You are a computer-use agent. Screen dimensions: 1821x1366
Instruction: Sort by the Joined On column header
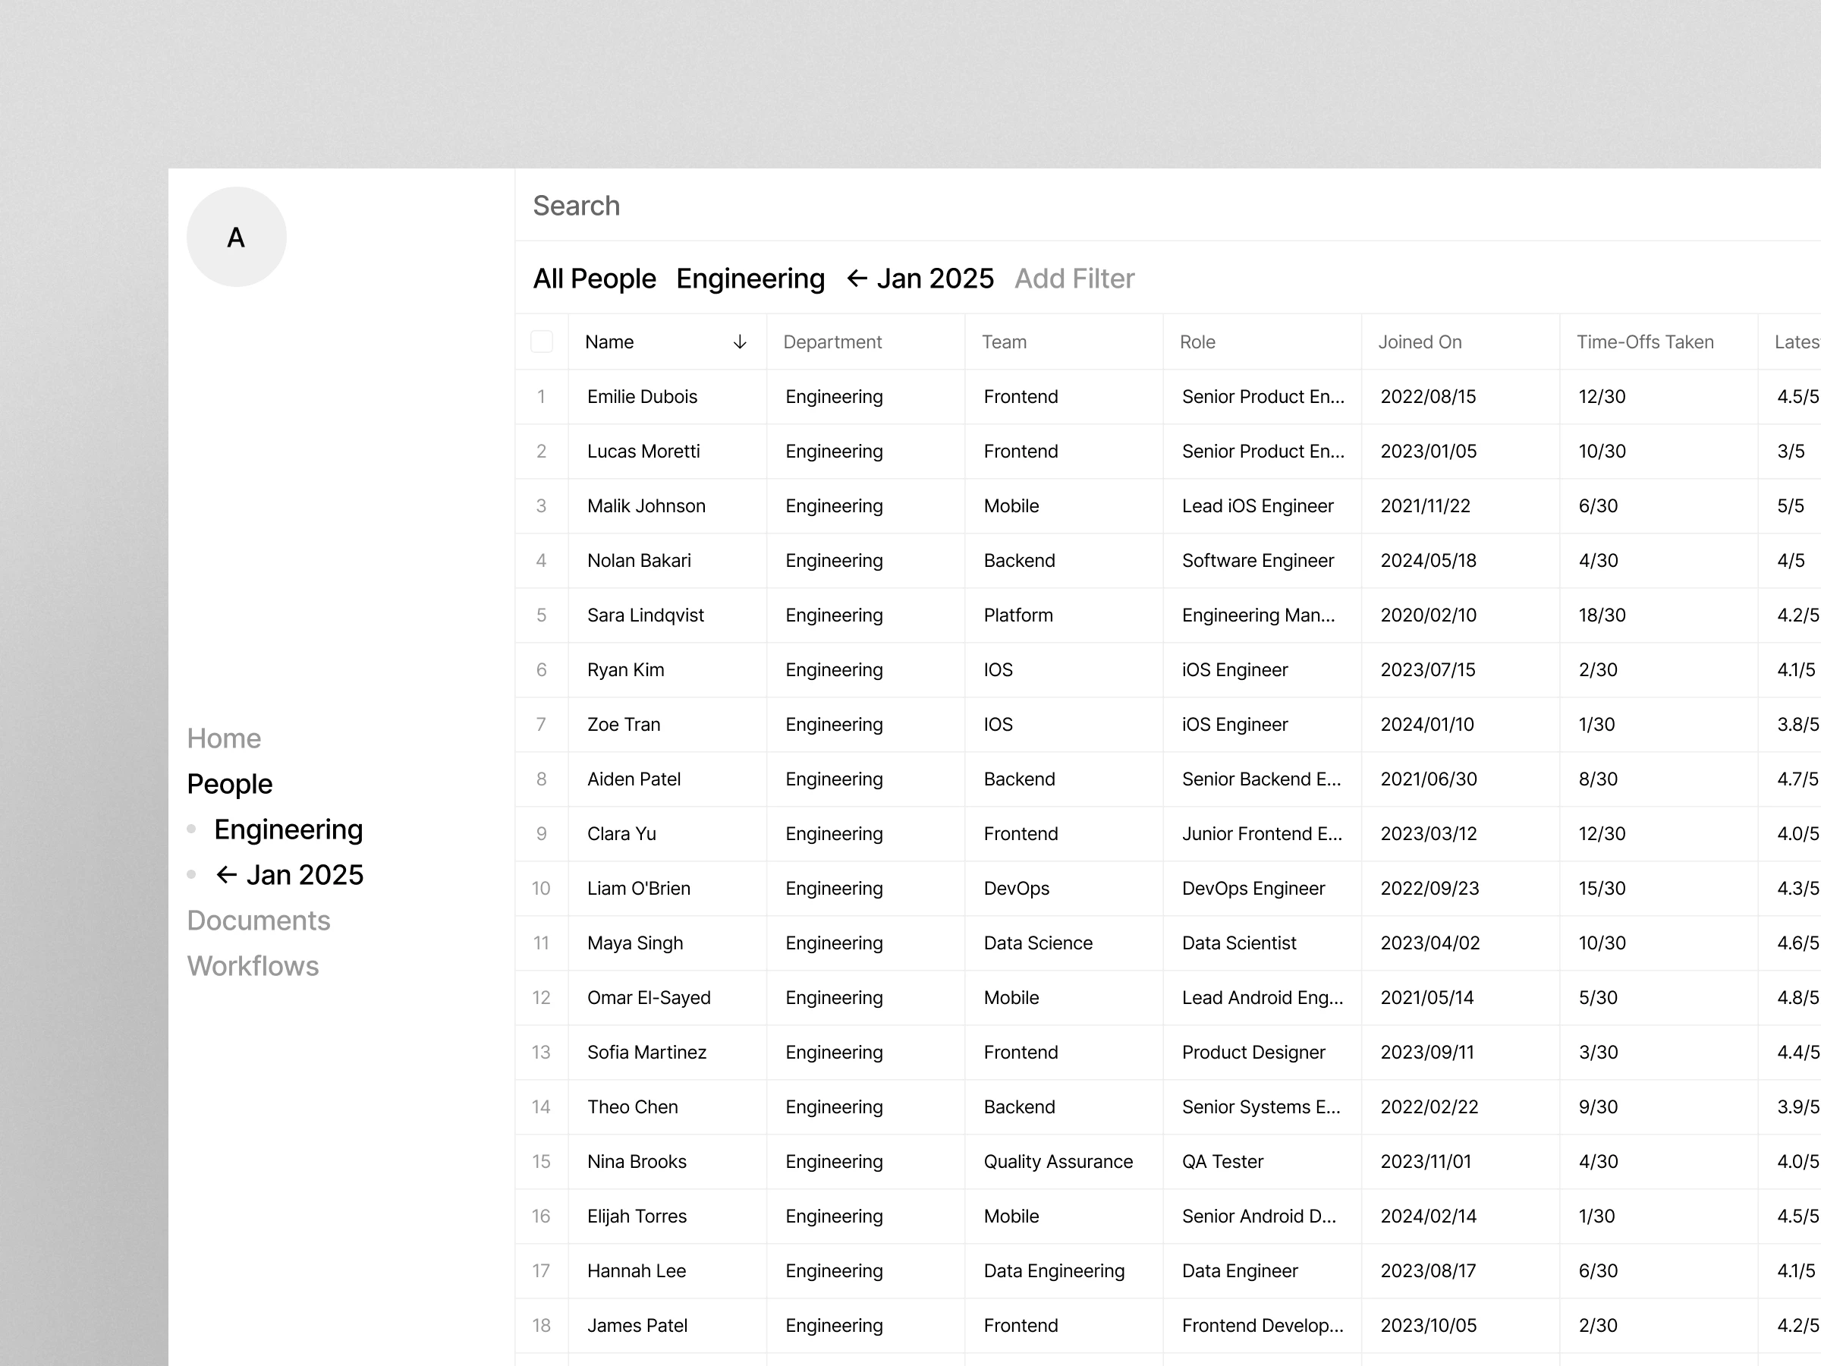point(1420,341)
